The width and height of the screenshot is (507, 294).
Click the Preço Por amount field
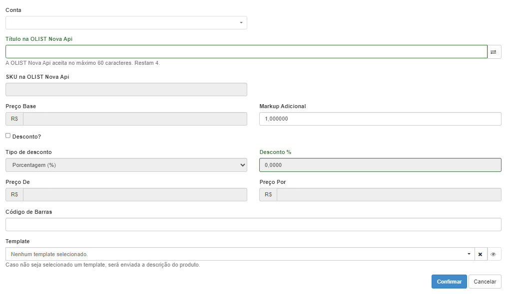pyautogui.click(x=389, y=195)
